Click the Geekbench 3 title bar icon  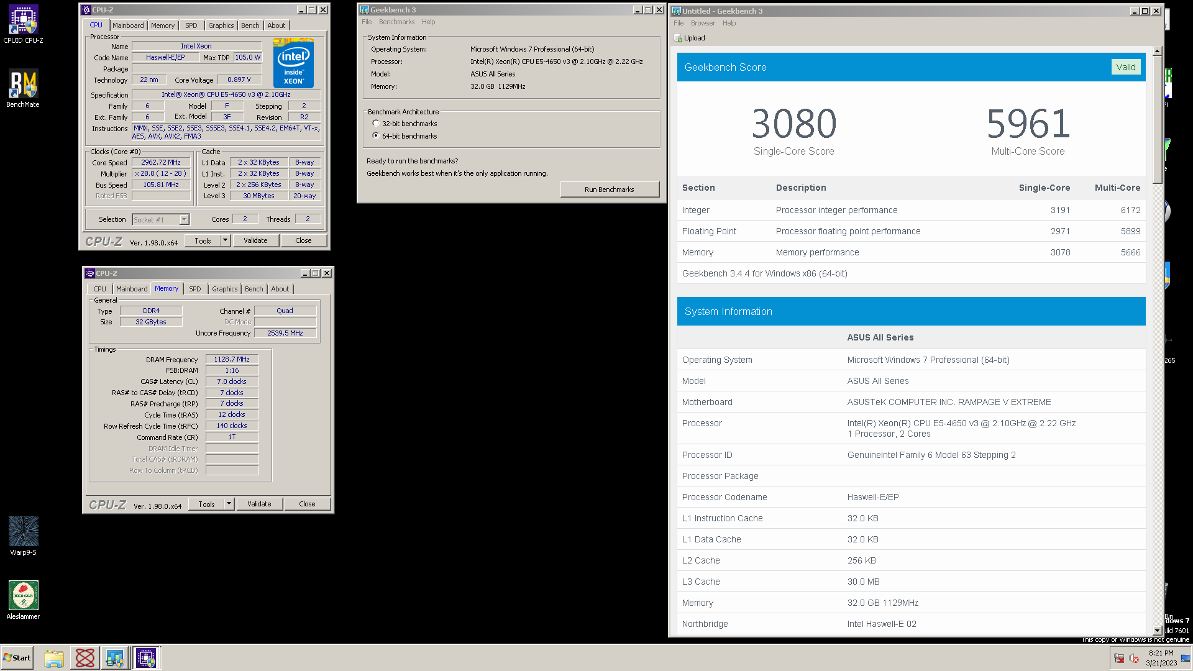click(365, 10)
